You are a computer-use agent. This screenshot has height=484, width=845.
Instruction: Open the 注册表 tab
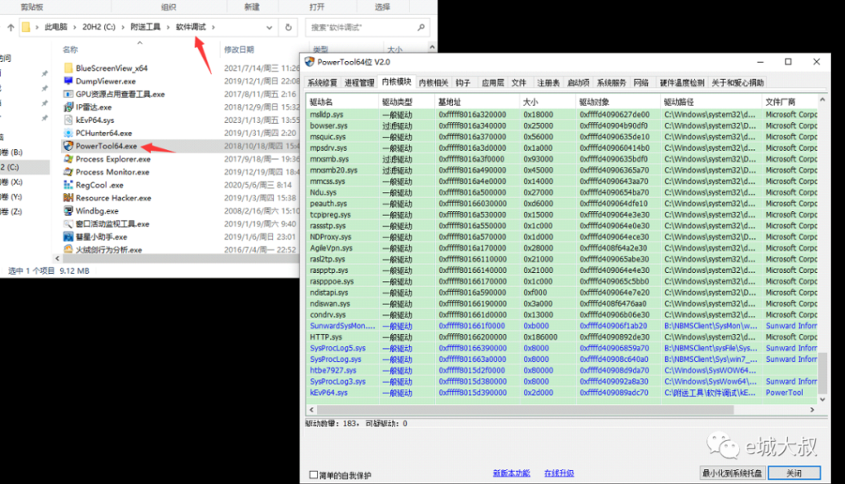pos(548,82)
